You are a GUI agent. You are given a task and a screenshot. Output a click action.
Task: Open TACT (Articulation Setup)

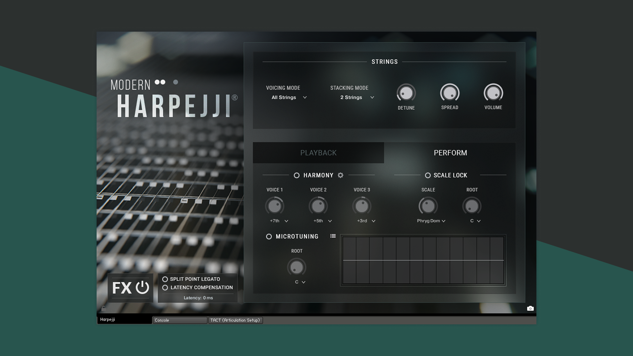click(235, 320)
